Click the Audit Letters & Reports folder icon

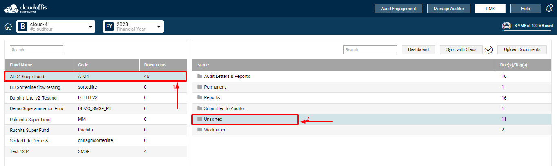[200, 76]
